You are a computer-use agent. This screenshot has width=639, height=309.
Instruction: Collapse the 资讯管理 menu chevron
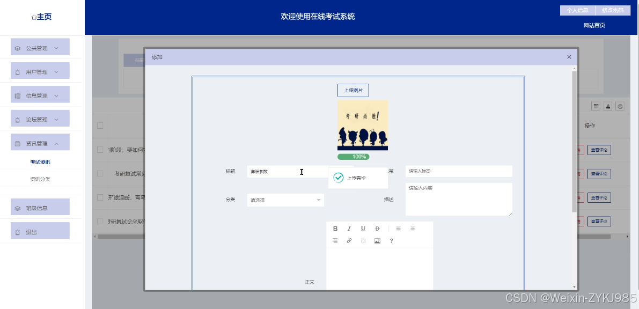tap(56, 143)
